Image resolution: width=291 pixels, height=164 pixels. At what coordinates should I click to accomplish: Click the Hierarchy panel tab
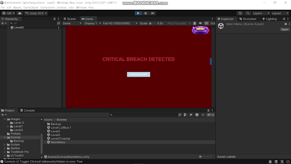[x=10, y=19]
